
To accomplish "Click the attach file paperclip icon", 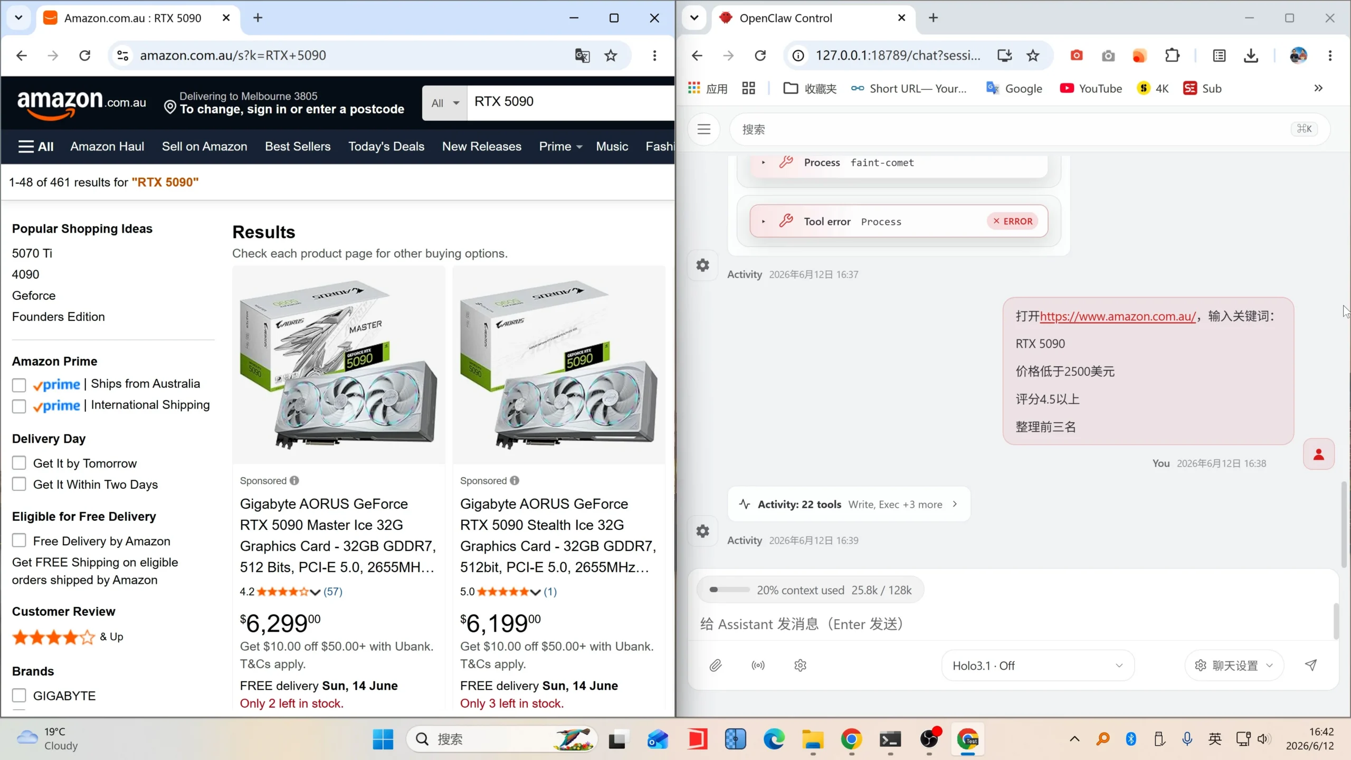I will click(716, 666).
